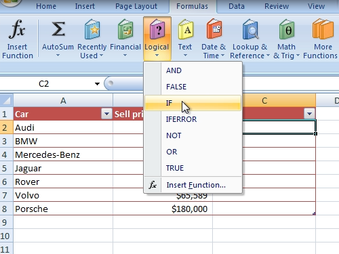
Task: Choose FALSE from the Logical menu
Action: coord(193,87)
